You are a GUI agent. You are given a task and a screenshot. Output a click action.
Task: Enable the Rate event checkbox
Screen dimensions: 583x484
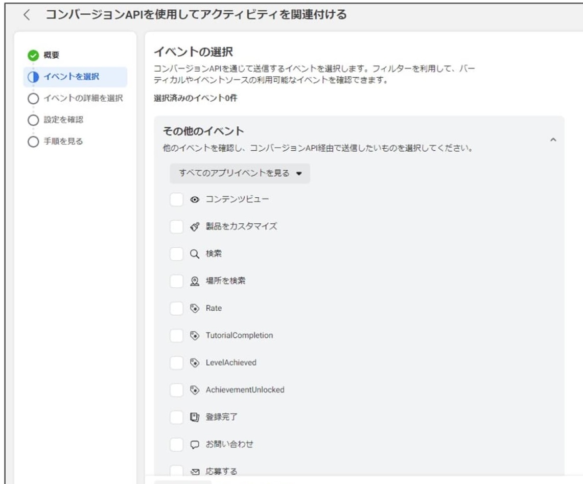click(176, 308)
